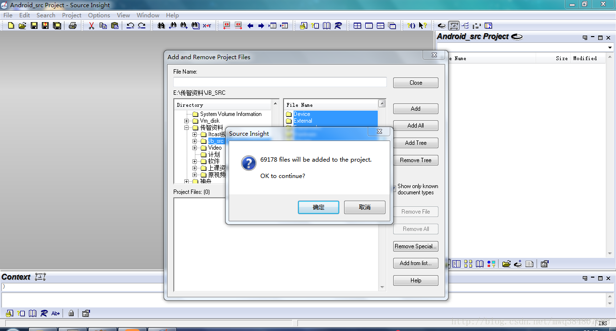The height and width of the screenshot is (331, 616).
Task: Click the Paste clipboard icon
Action: [115, 25]
